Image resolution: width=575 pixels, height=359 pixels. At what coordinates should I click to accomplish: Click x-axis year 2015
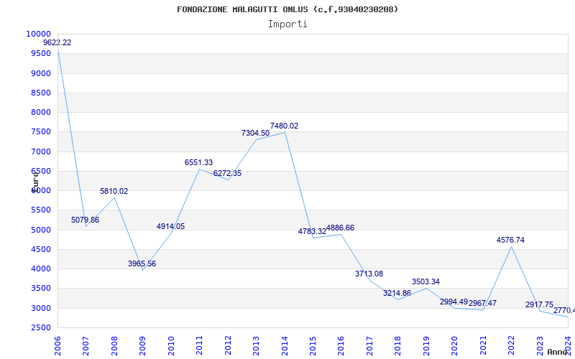(x=313, y=346)
